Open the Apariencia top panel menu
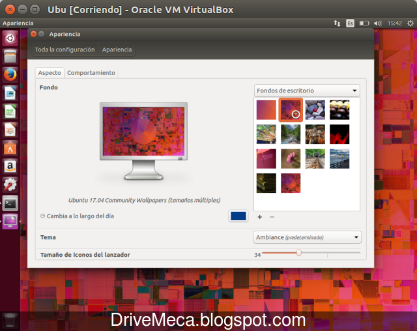The width and height of the screenshot is (417, 331). (x=18, y=23)
